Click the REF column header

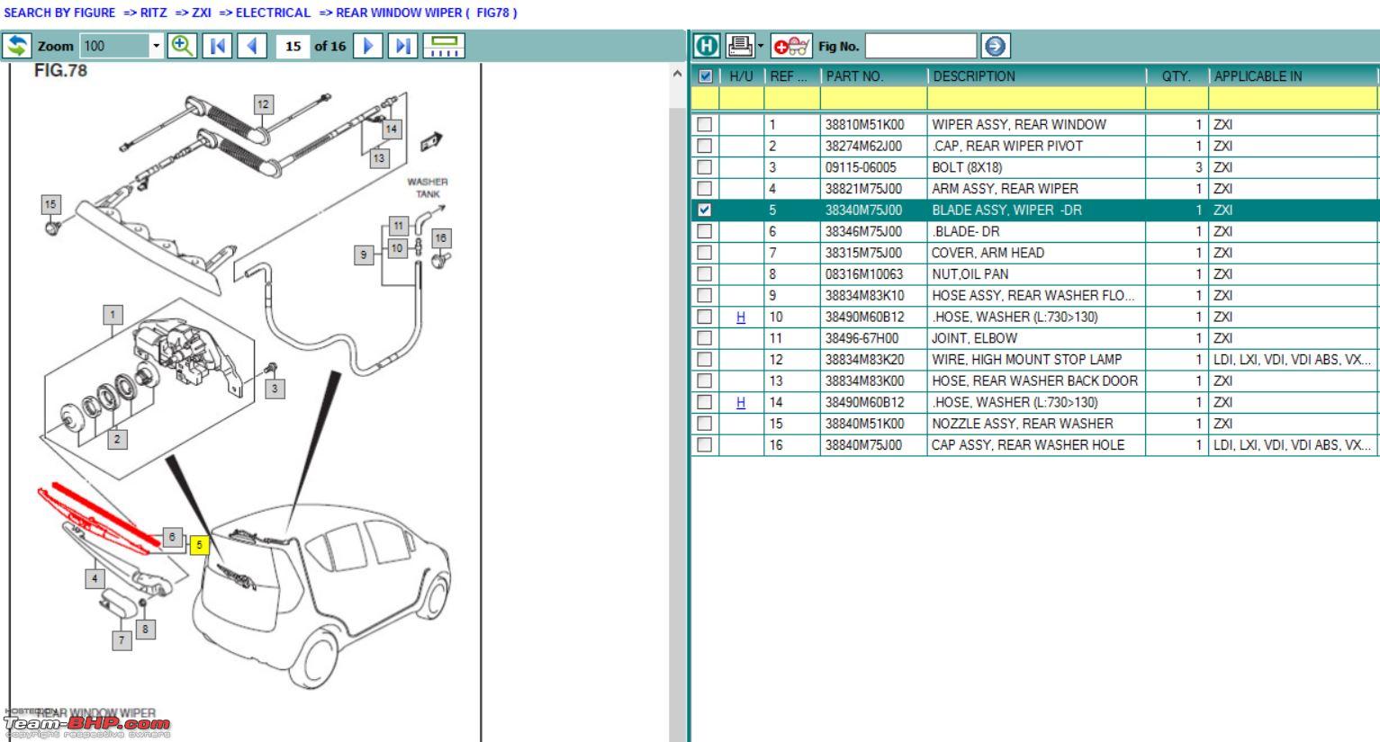pos(792,76)
